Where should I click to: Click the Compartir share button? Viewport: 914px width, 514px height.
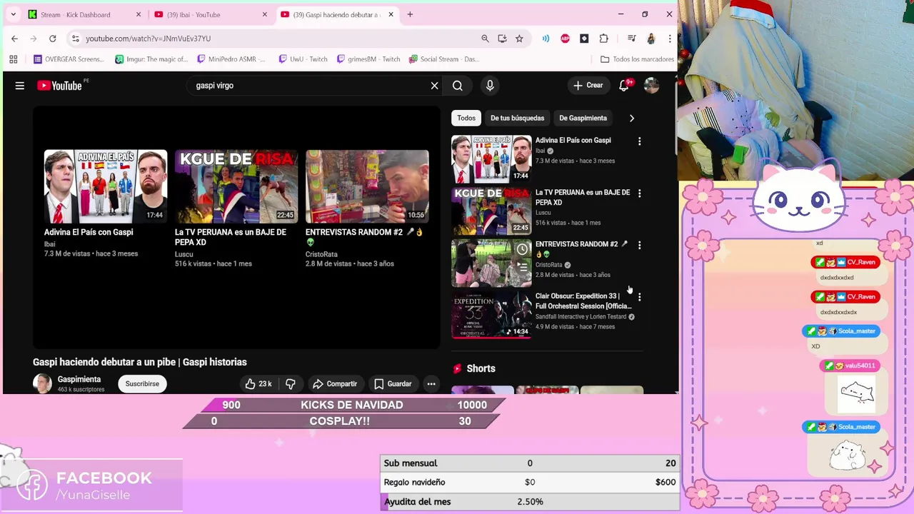tap(335, 384)
